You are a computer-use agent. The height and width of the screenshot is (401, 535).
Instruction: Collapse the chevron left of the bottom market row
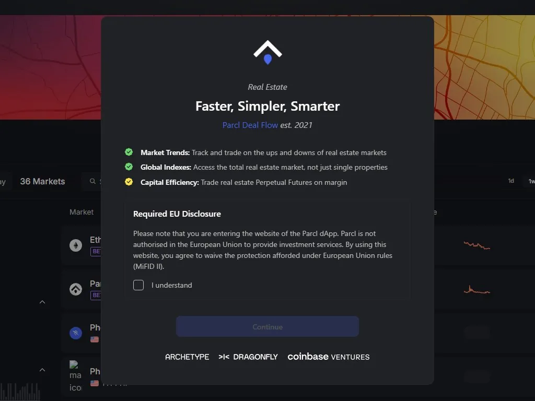42,370
